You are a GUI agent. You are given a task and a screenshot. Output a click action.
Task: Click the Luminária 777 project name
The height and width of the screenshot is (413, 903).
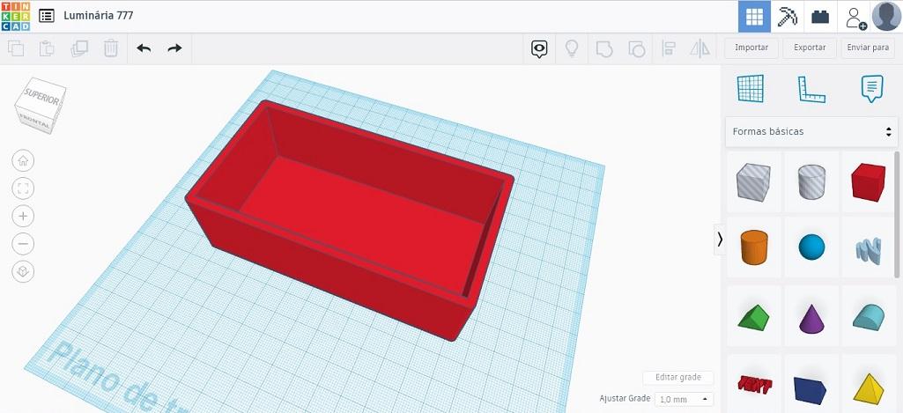coord(98,16)
